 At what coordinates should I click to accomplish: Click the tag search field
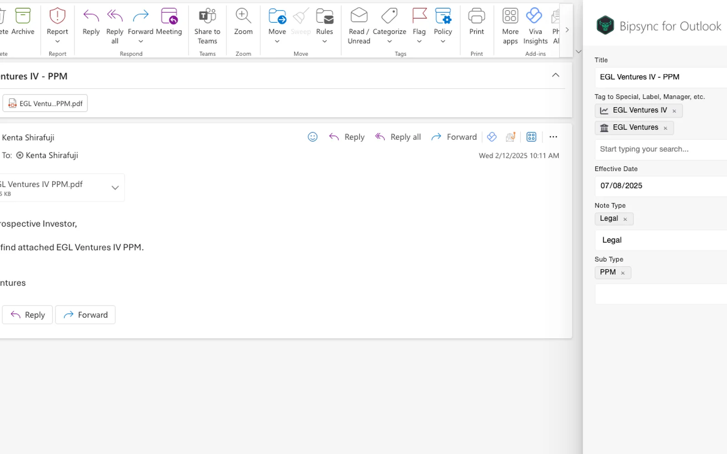[x=661, y=149]
